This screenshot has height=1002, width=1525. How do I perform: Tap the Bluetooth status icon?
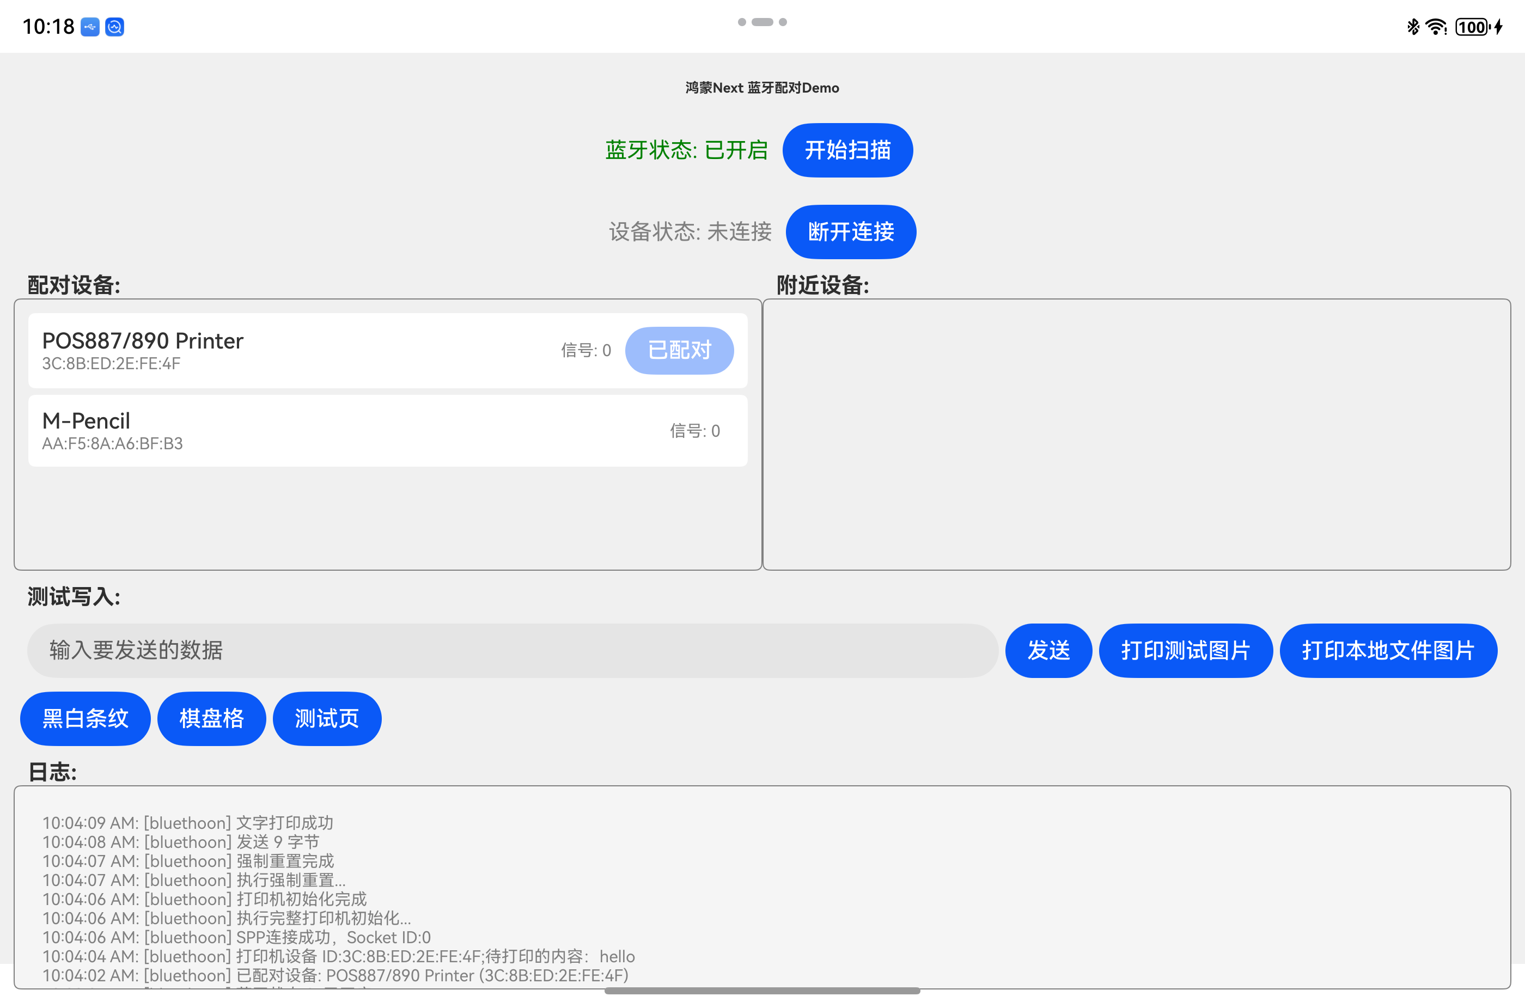(1413, 27)
